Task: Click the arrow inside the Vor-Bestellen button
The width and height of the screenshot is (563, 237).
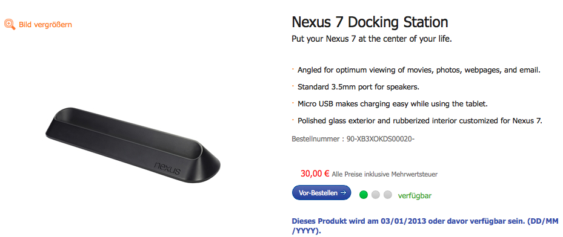Action: pyautogui.click(x=343, y=193)
